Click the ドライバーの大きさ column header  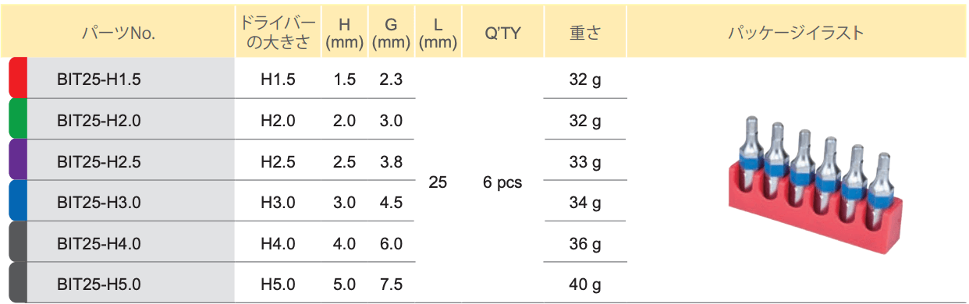(278, 34)
